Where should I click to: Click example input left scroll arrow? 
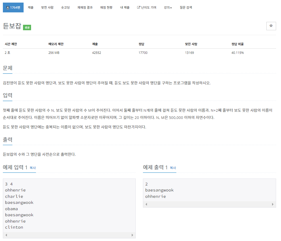coord(6,235)
